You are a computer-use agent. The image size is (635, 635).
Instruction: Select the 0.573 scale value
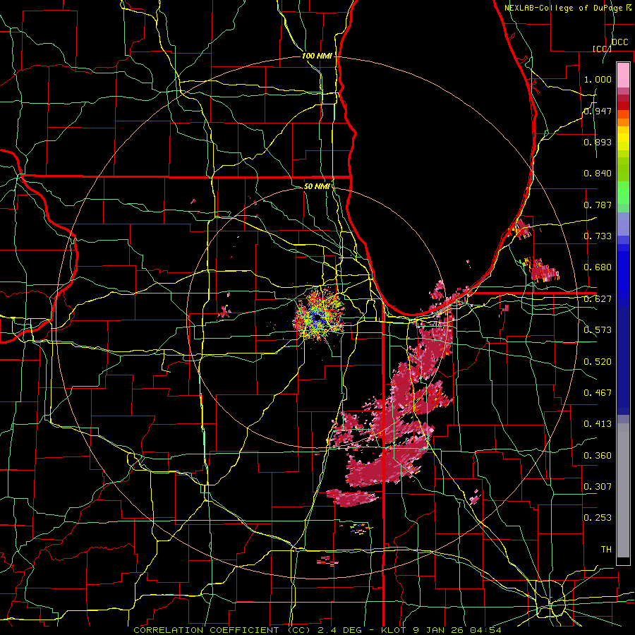point(598,330)
